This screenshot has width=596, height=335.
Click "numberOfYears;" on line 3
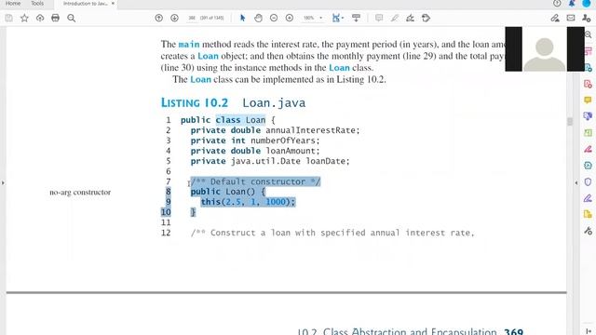(285, 141)
